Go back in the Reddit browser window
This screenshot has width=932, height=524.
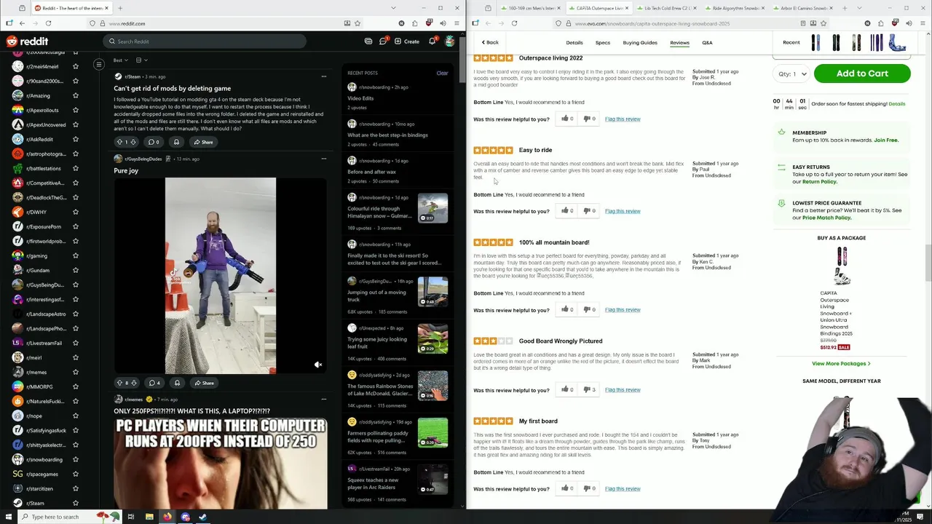pyautogui.click(x=22, y=23)
